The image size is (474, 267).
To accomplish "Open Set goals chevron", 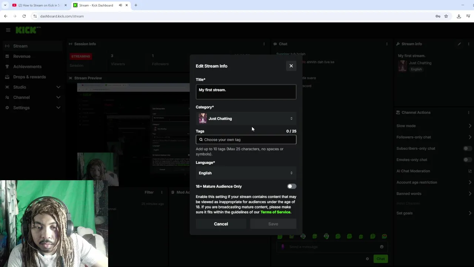I will point(470,213).
